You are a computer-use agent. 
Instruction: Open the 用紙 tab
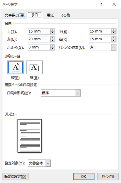50,15
